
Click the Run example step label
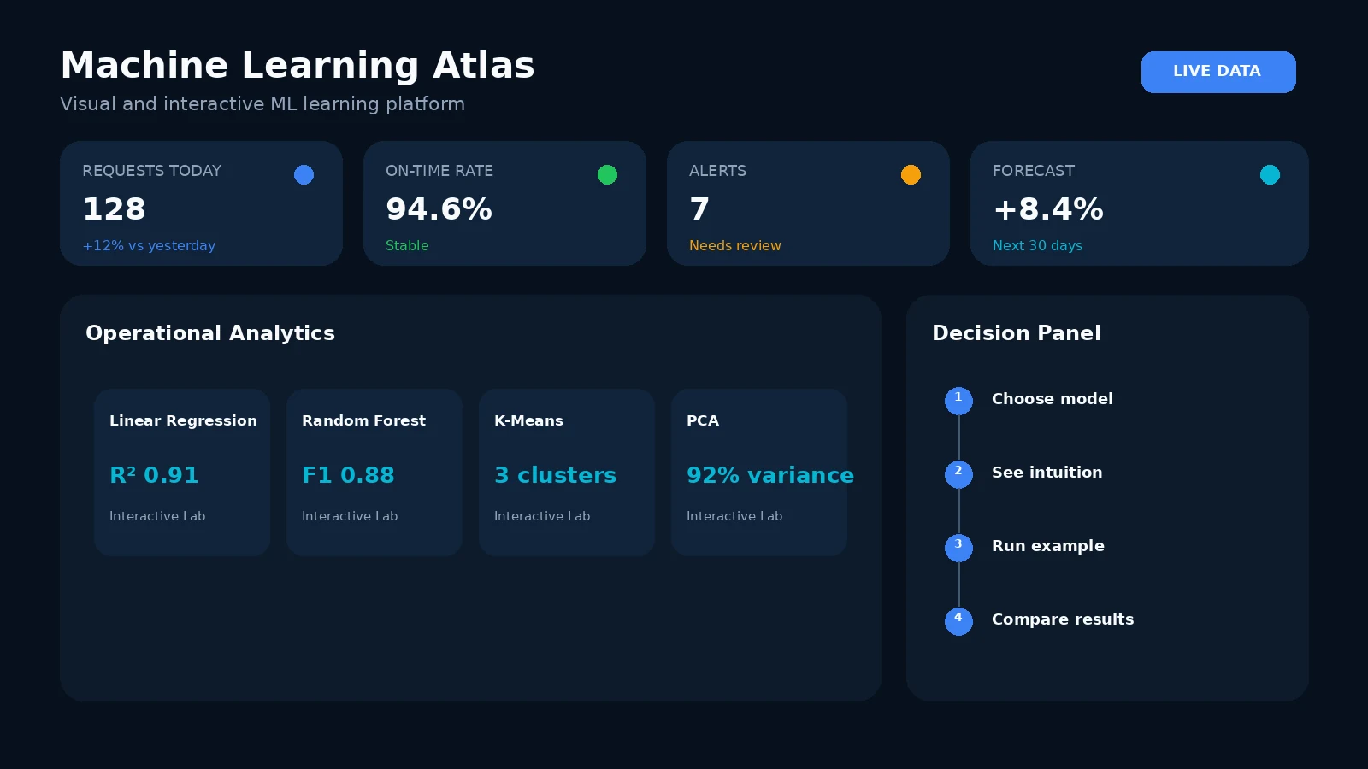point(1048,546)
